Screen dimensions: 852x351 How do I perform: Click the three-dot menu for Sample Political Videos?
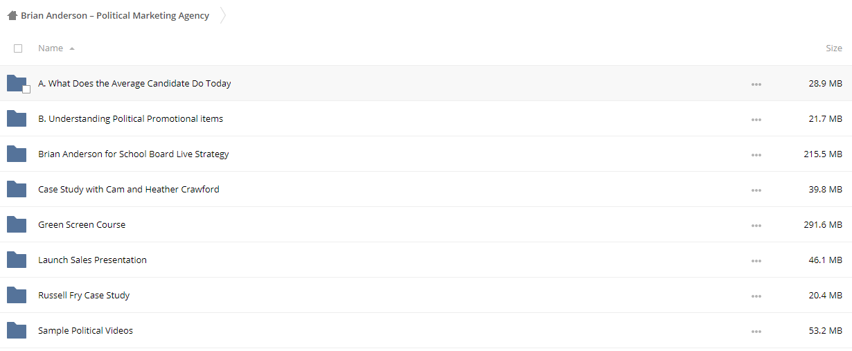tap(756, 332)
